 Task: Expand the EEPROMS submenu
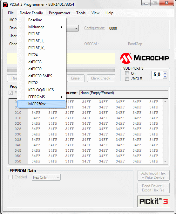click(41, 97)
